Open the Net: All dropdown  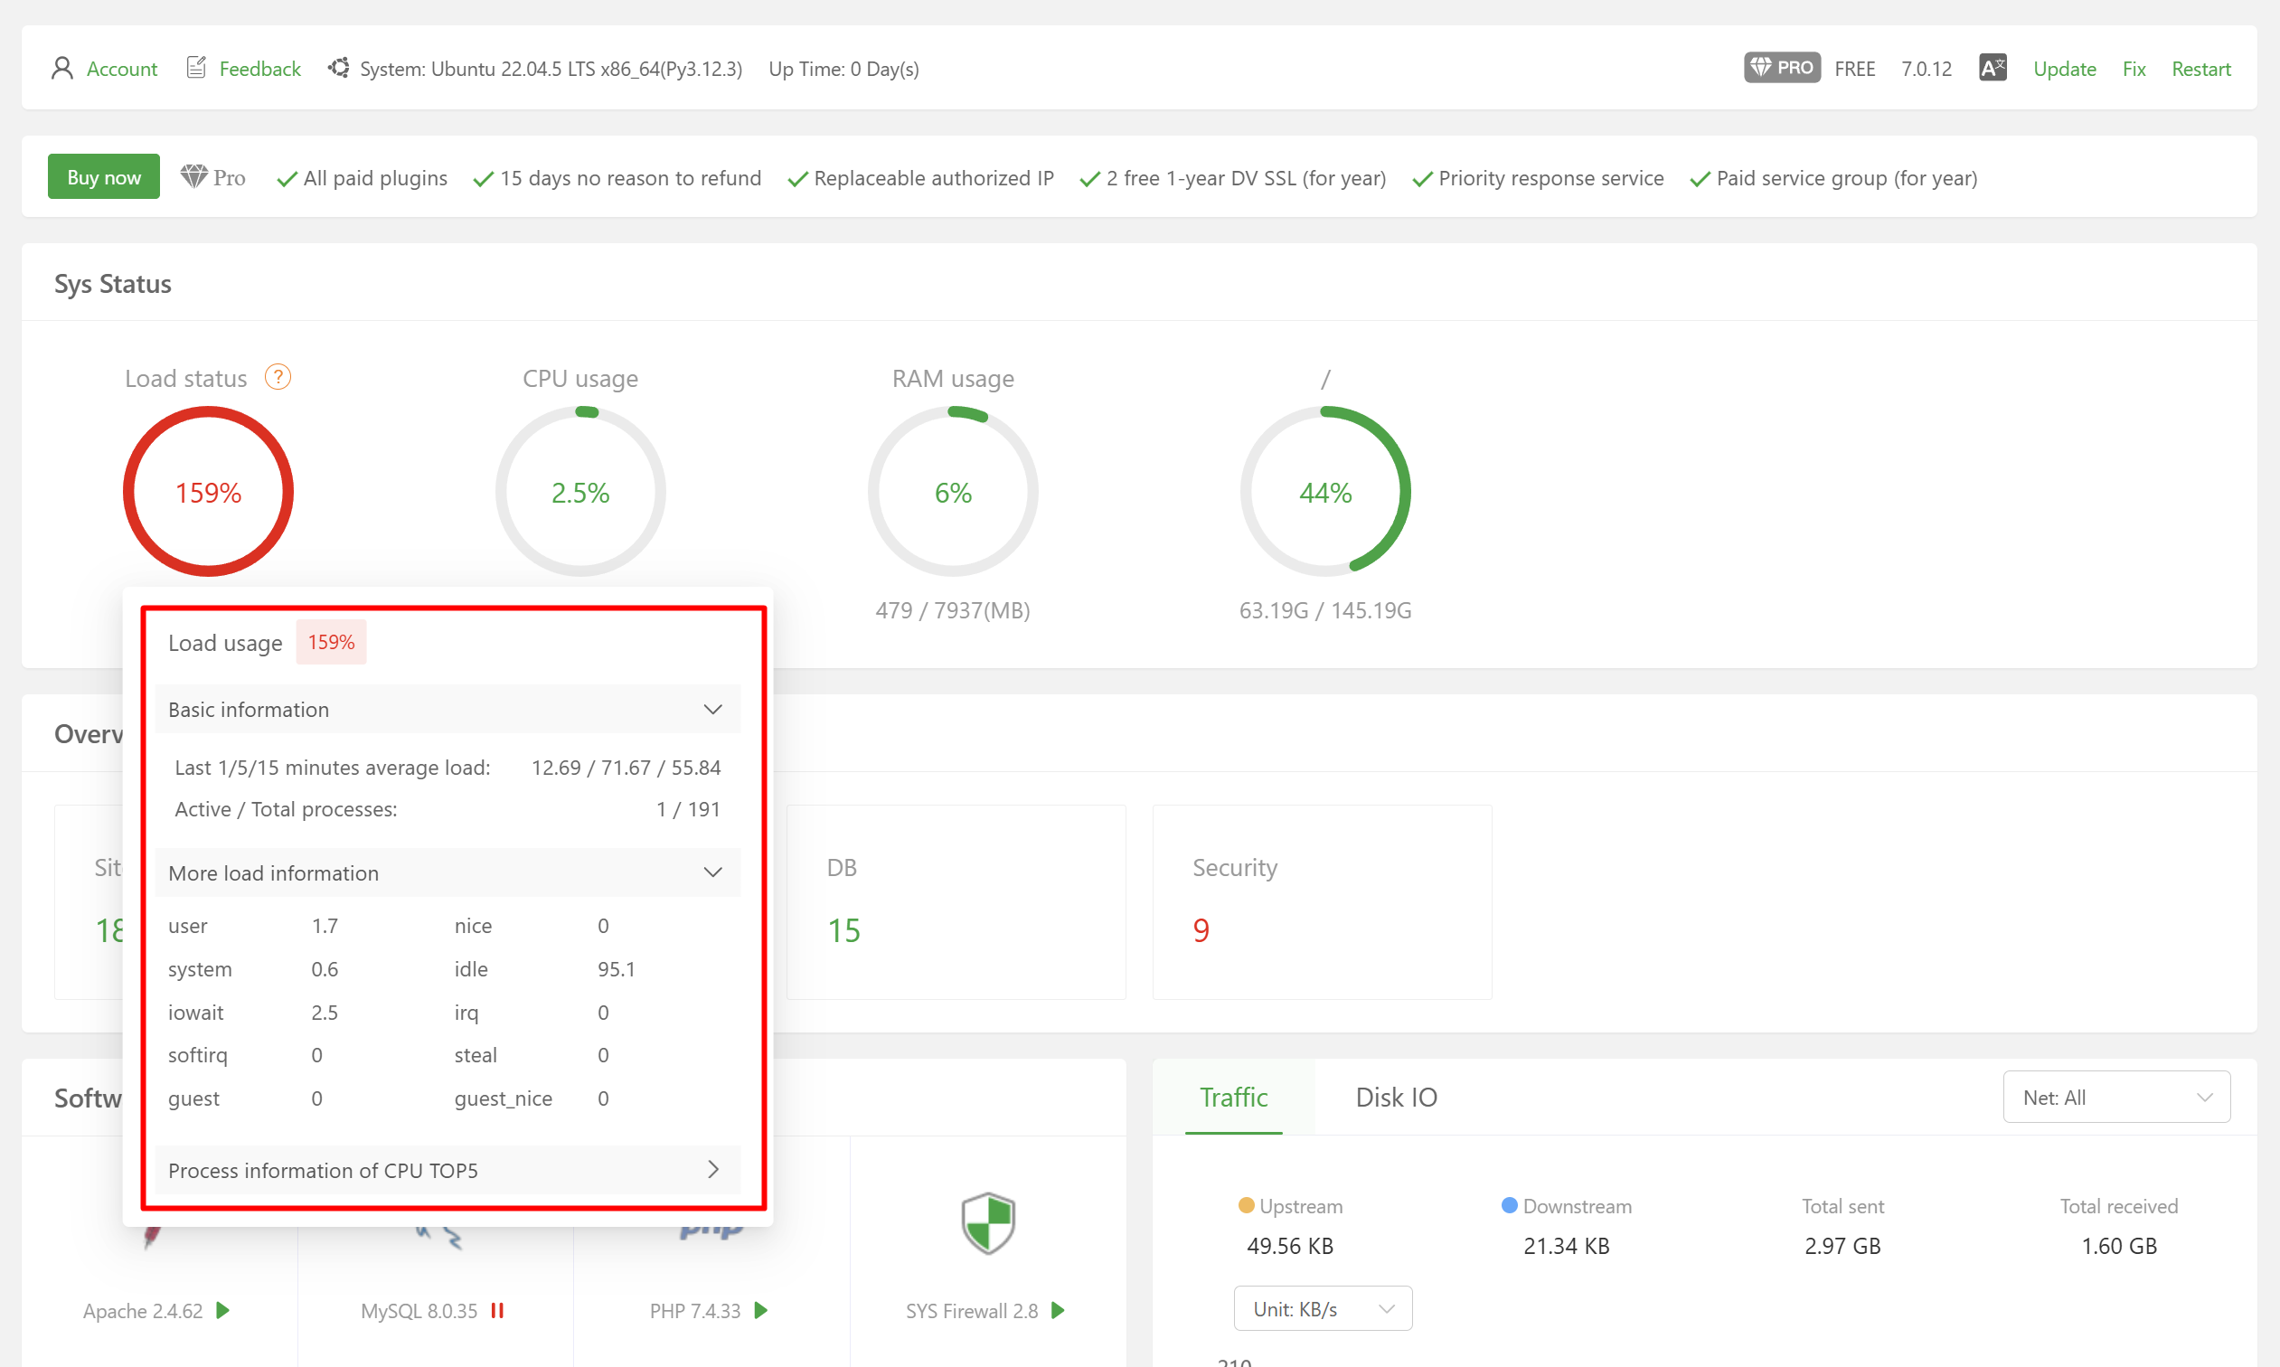tap(2115, 1097)
